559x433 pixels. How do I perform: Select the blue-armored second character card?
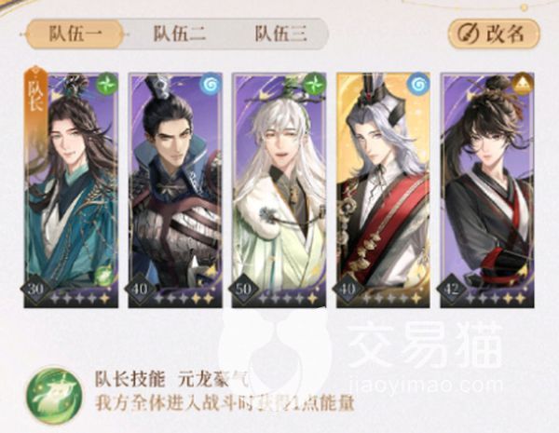(175, 190)
